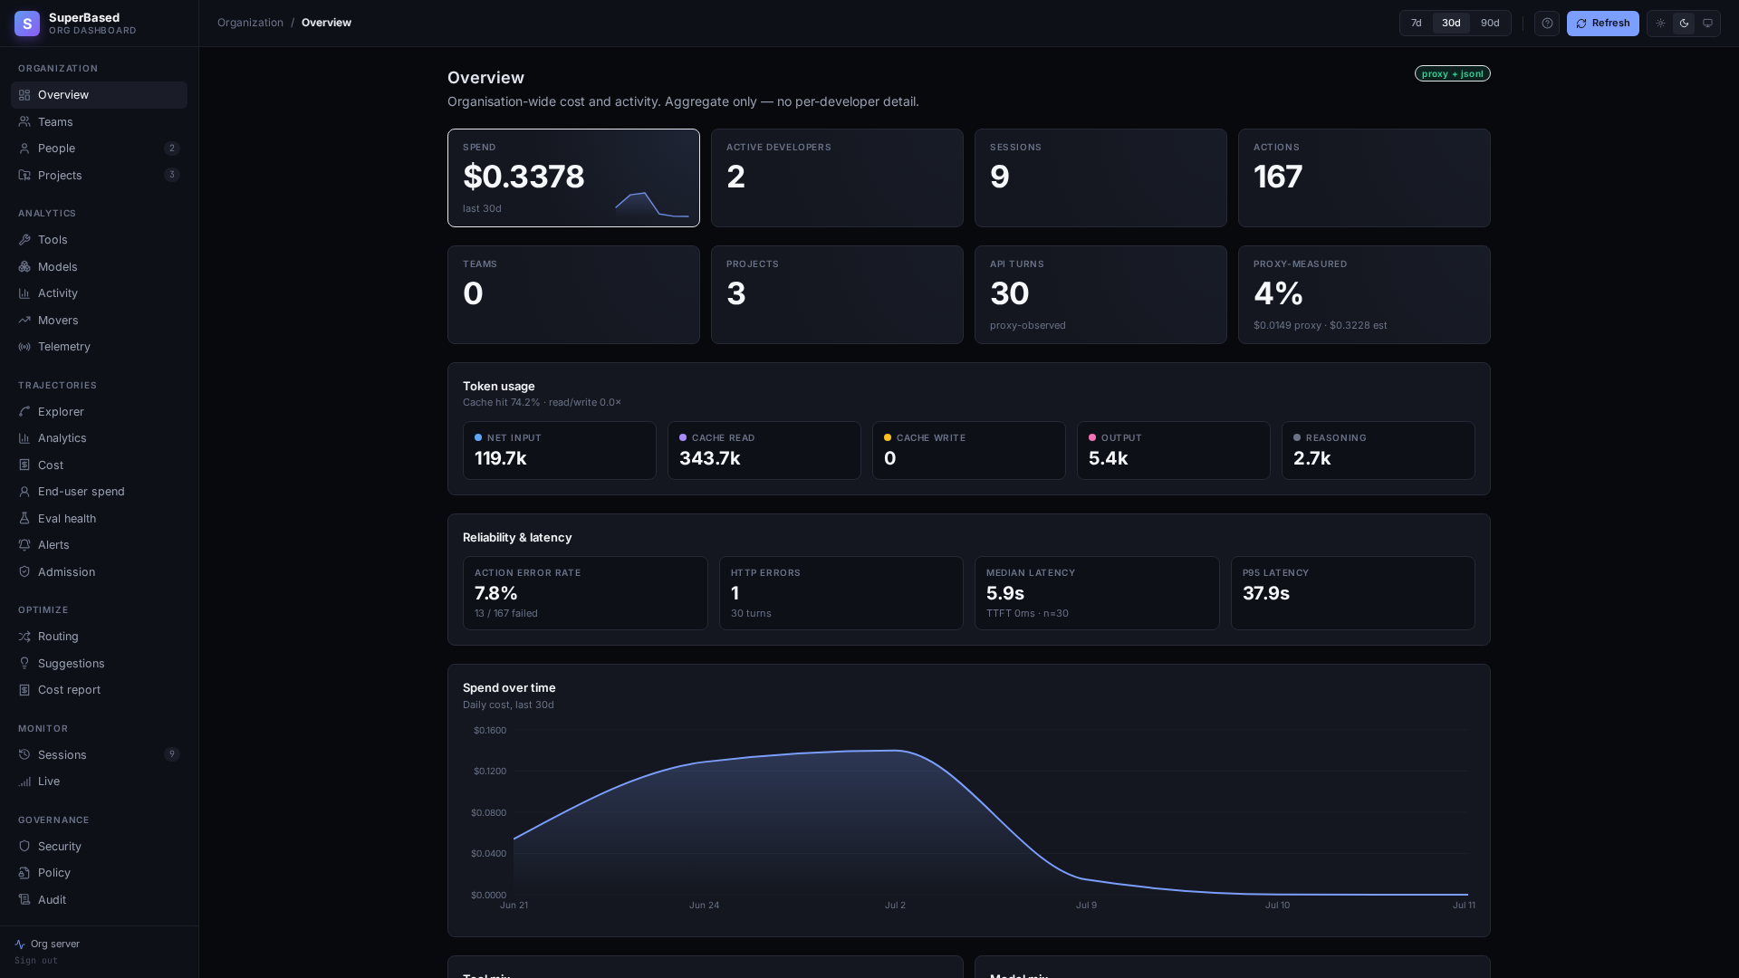
Task: Switch to system theme monitor icon
Action: 1707,24
